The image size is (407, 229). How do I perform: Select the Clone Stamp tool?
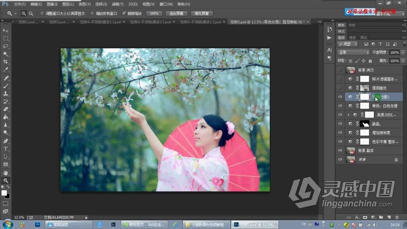[6, 93]
